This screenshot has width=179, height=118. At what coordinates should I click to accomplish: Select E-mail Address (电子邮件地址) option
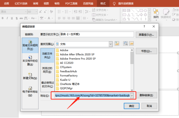(30, 92)
